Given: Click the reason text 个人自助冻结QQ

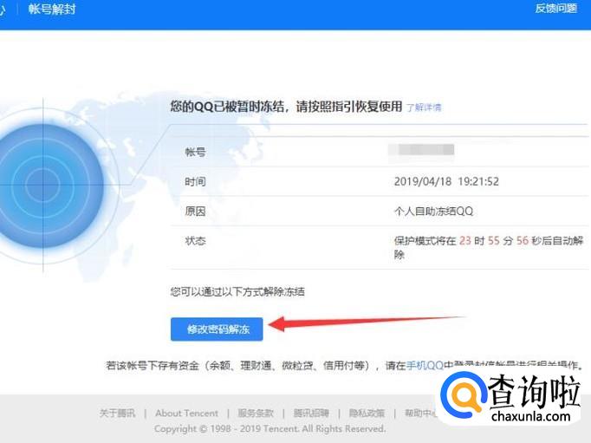Looking at the screenshot, I should coord(433,212).
